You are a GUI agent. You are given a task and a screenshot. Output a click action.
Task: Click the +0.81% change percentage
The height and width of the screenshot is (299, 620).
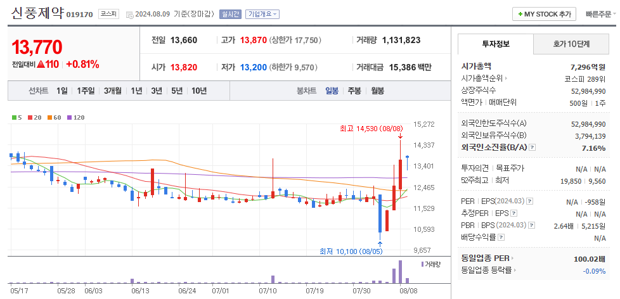(x=82, y=65)
